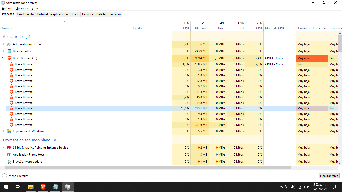Sort by the Nombre column header

coord(66,26)
